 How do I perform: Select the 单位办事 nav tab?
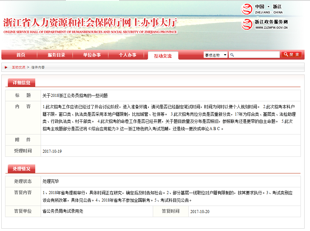(92, 55)
